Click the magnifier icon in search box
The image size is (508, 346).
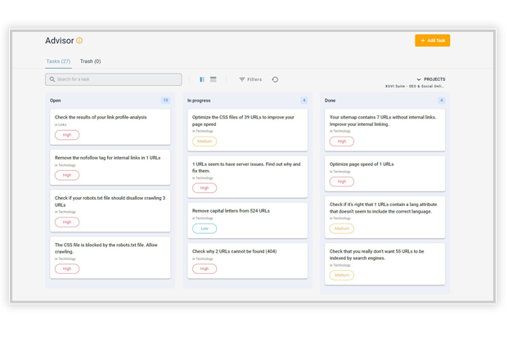coord(53,79)
